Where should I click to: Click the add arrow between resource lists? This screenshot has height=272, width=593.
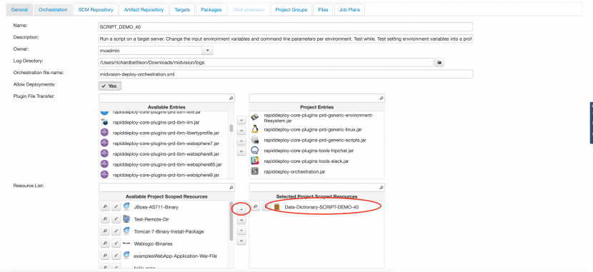[x=241, y=209]
